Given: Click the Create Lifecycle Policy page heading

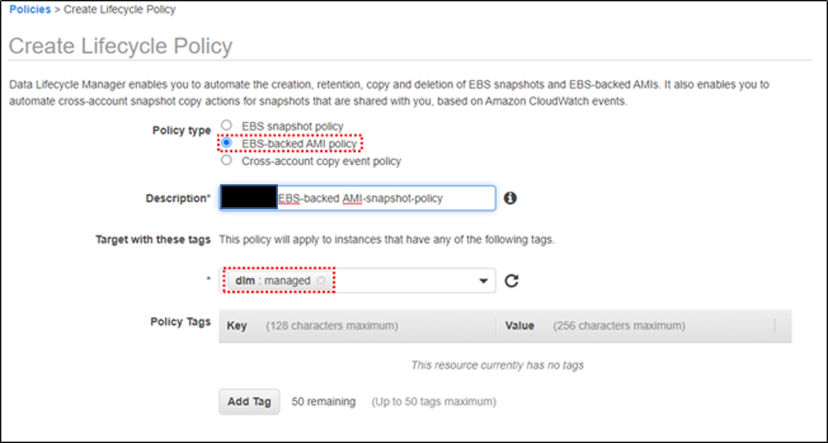Looking at the screenshot, I should click(120, 46).
